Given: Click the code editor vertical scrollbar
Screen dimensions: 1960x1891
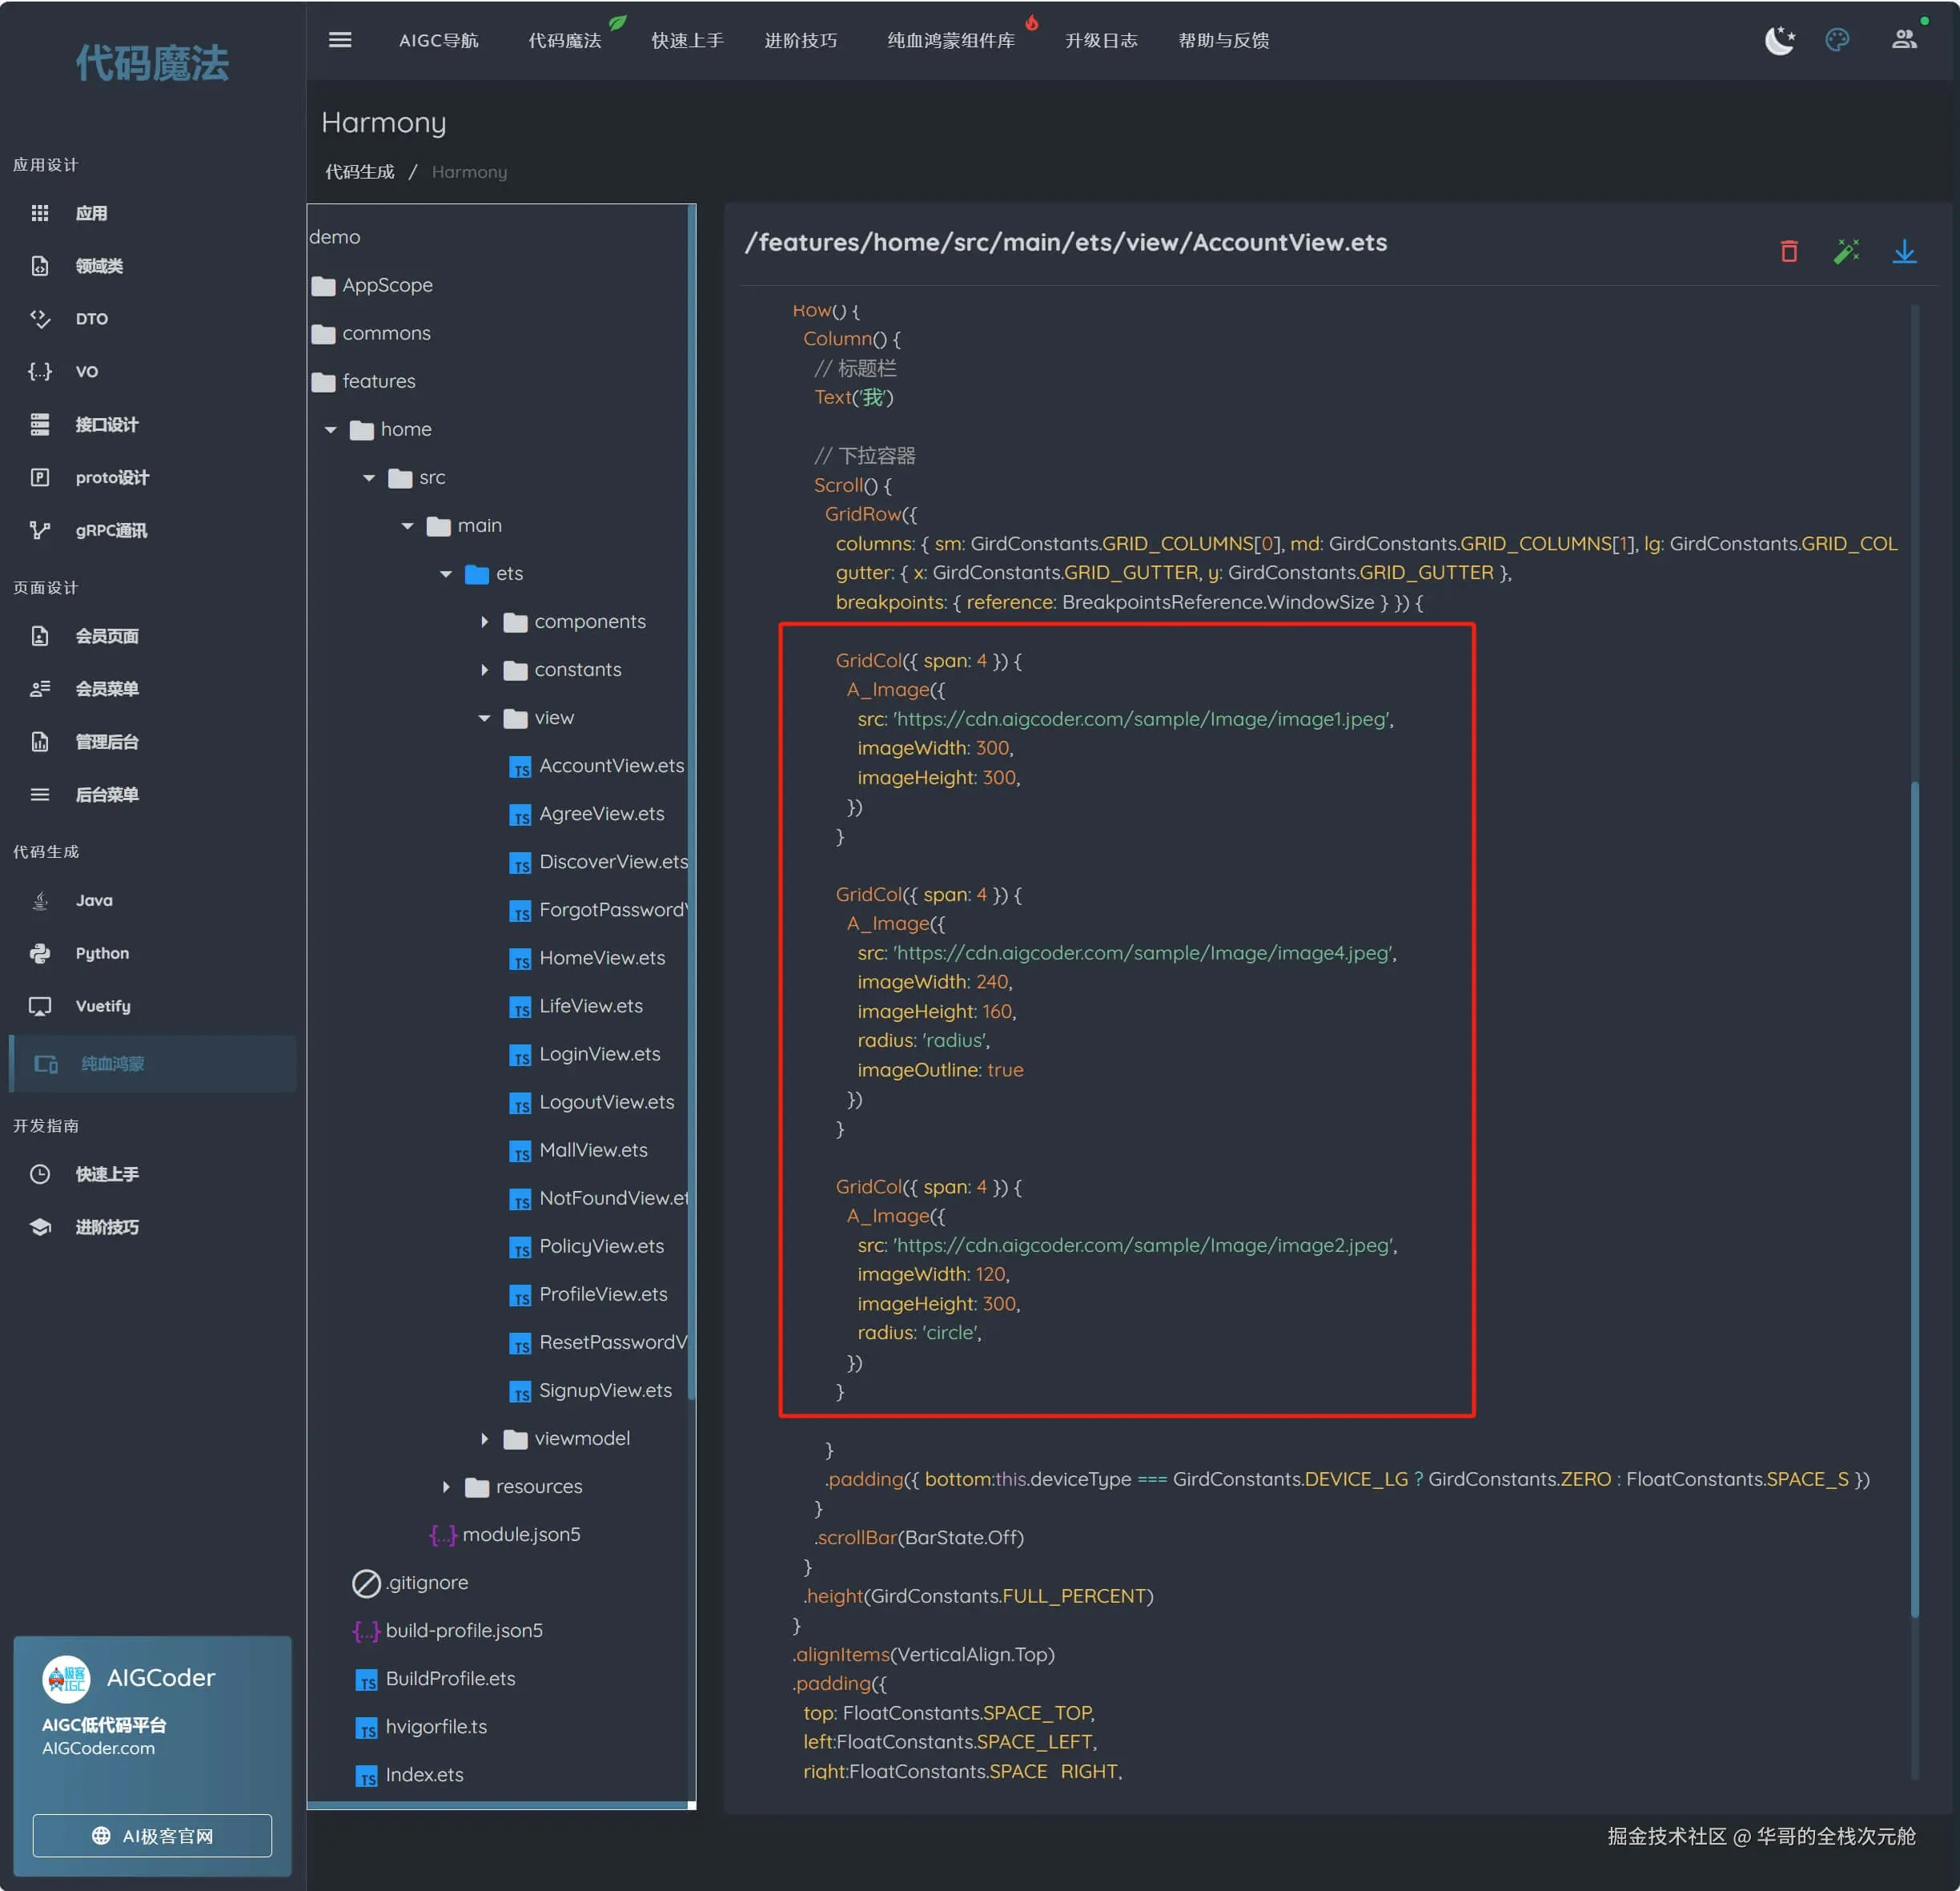Looking at the screenshot, I should pyautogui.click(x=1914, y=1201).
